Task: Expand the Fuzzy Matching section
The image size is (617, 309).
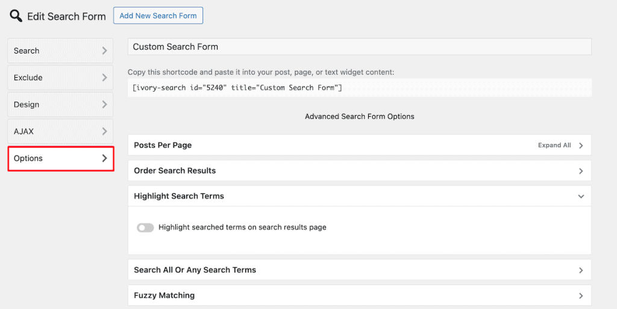Action: point(360,295)
